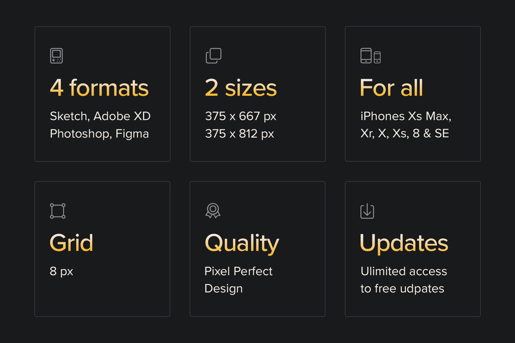The width and height of the screenshot is (515, 343).
Task: Click the "Grid" heading
Action: coord(71,243)
